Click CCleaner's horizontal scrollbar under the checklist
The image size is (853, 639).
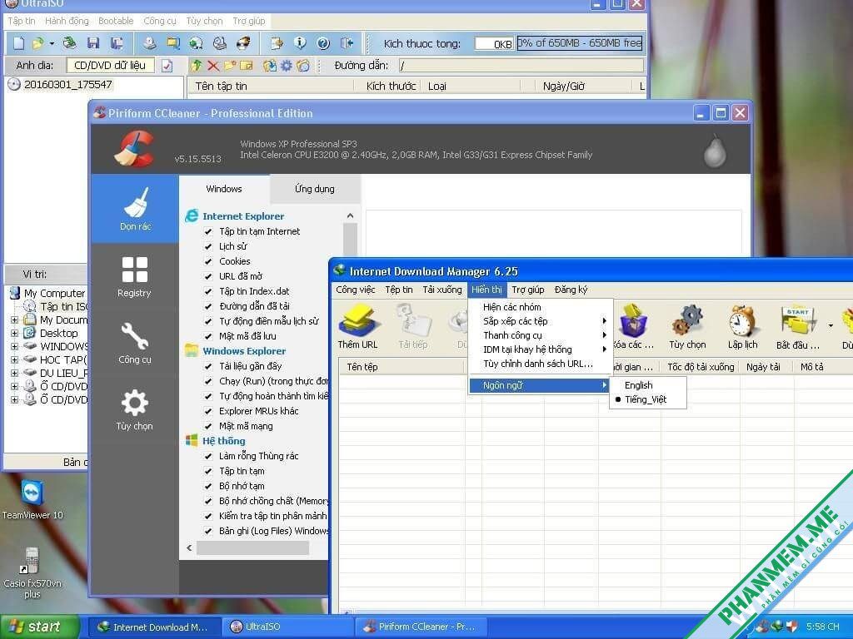tap(252, 547)
